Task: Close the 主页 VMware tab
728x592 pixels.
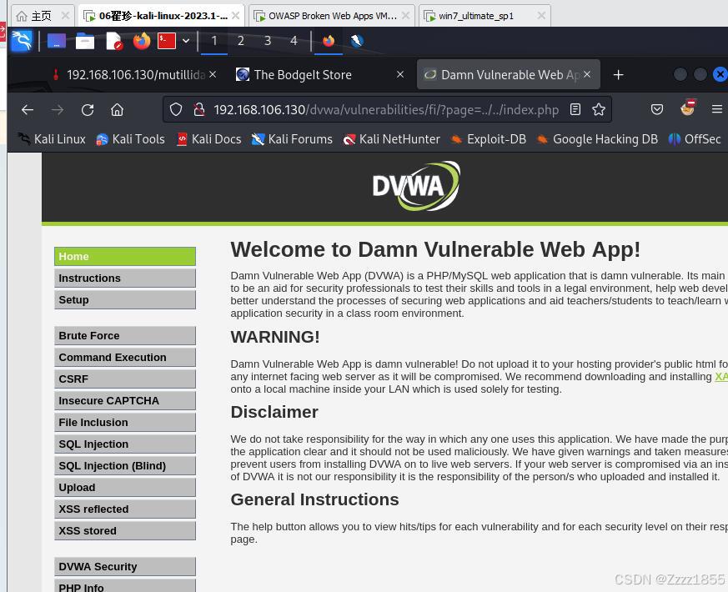Action: tap(66, 16)
